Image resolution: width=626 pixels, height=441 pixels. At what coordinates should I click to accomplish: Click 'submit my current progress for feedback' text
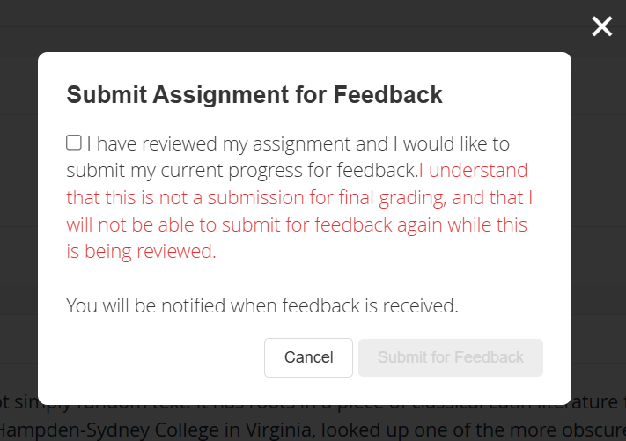[x=241, y=170]
